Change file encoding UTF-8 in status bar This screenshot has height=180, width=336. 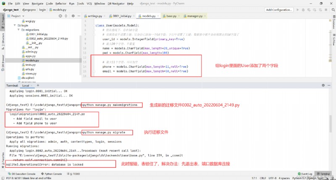[272, 178]
